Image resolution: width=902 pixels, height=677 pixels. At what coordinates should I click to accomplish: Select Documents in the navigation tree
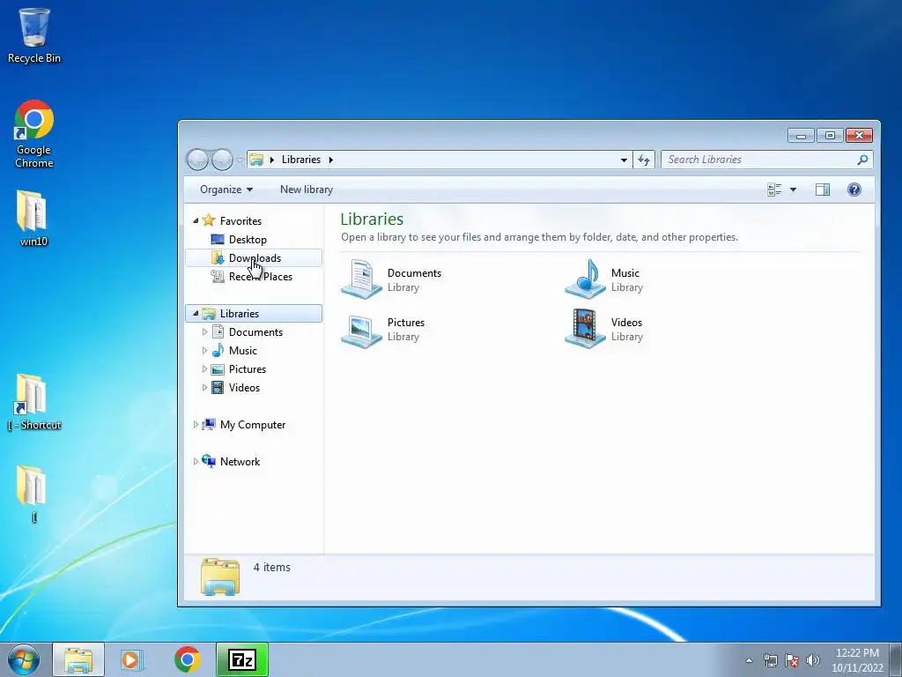coord(255,332)
